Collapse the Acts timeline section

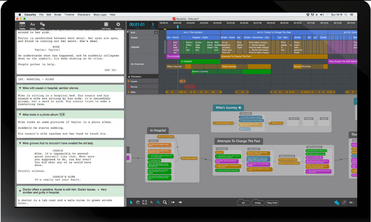(x=128, y=32)
